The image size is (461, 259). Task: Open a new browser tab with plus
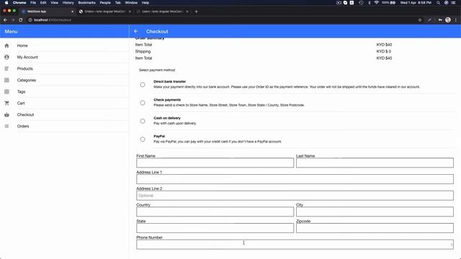click(196, 12)
